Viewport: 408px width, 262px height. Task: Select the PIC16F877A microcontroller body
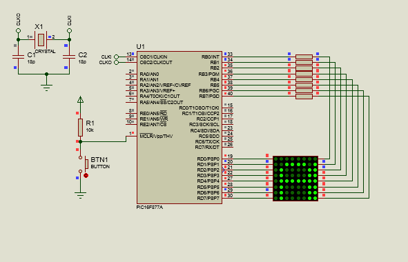click(179, 128)
